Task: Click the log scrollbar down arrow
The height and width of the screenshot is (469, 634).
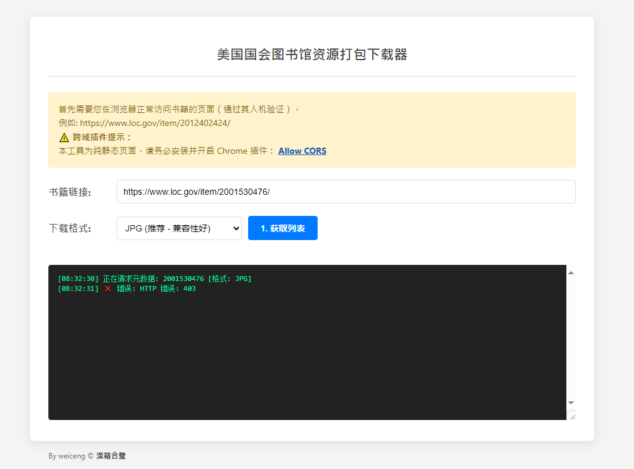Action: pyautogui.click(x=571, y=403)
